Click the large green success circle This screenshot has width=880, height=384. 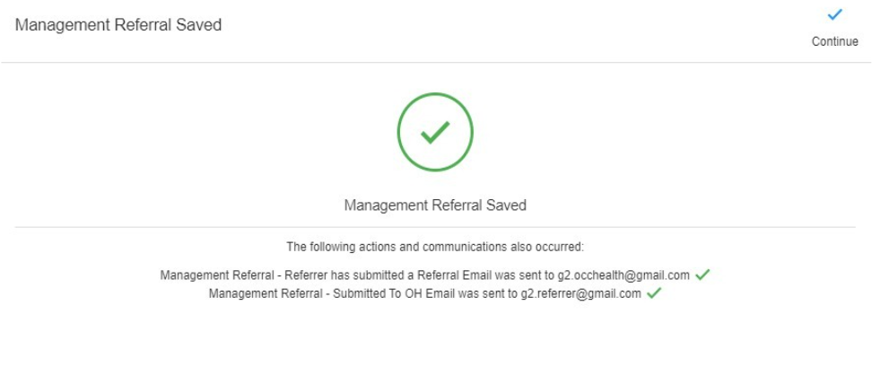coord(435,132)
